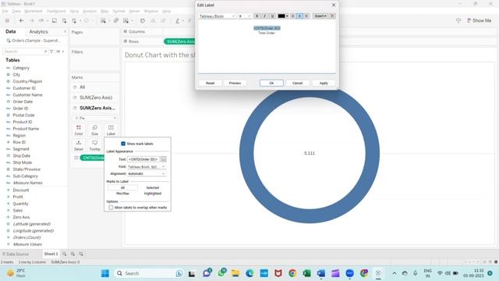Click the data pane Search field
499x281 pixels.
click(x=25, y=52)
